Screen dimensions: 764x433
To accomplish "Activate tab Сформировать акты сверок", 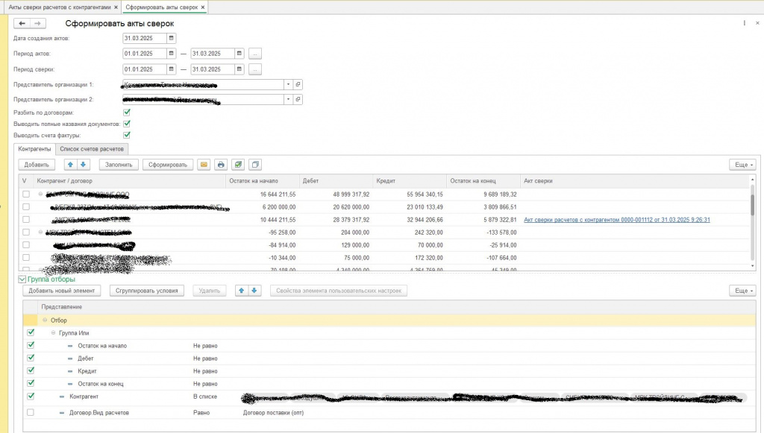I will pyautogui.click(x=161, y=7).
